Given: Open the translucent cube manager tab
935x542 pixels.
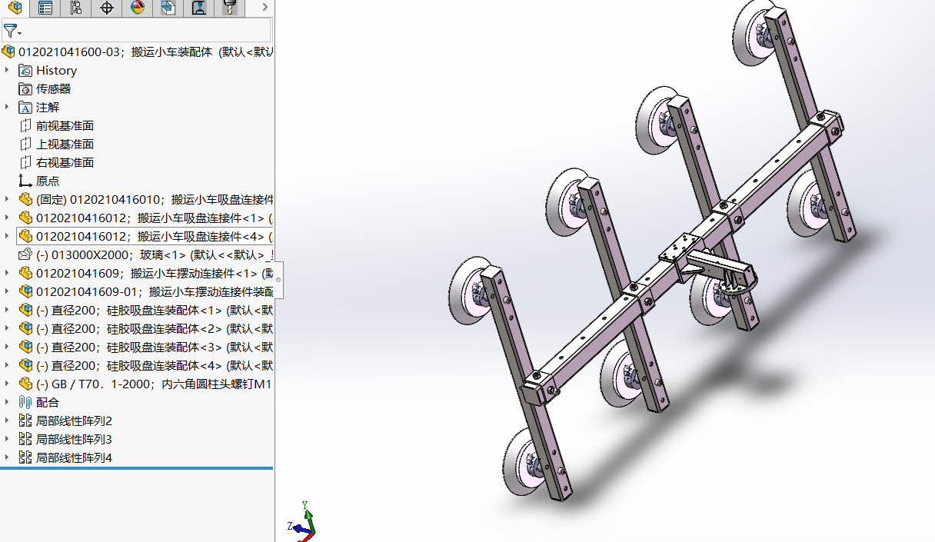Looking at the screenshot, I should coord(168,8).
